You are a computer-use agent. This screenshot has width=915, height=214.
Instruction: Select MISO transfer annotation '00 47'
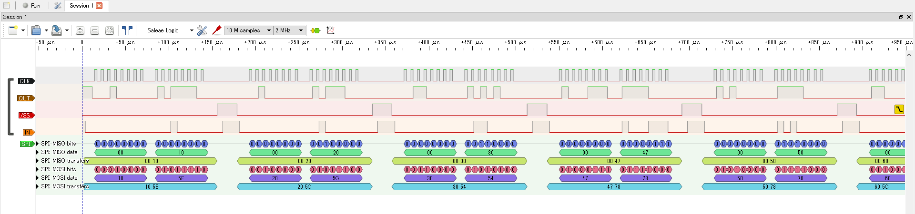pos(614,161)
